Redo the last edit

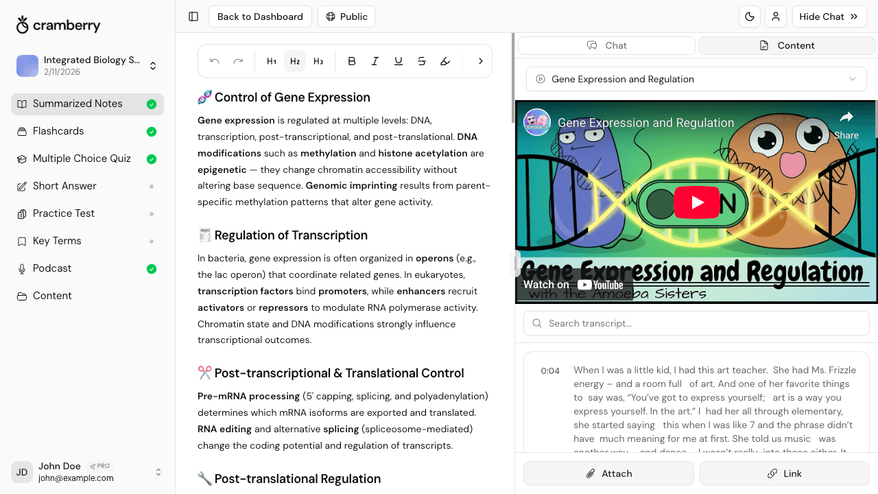click(x=238, y=61)
